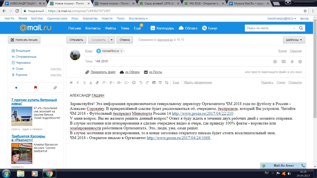Open the Облако cloud icon in header
Viewport: 317px width, 178px height.
[181, 28]
